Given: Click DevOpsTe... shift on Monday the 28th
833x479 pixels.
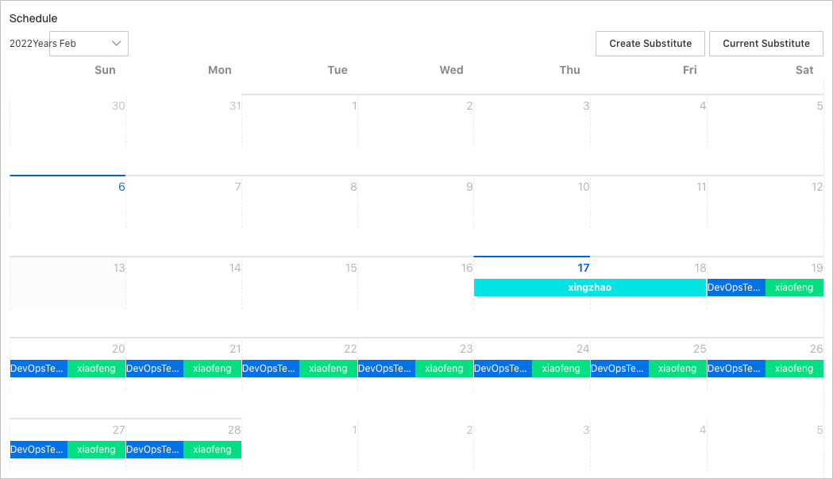Looking at the screenshot, I should 155,450.
